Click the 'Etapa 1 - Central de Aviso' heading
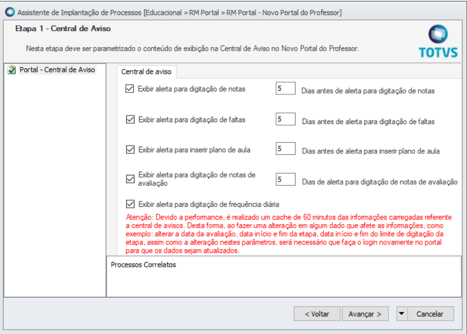 pyautogui.click(x=63, y=29)
